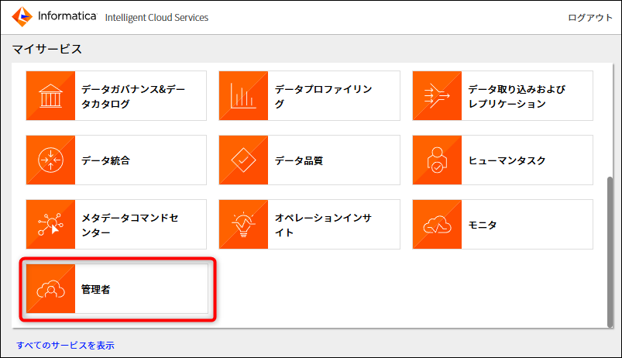Click the マイサービス heading text
This screenshot has width=622, height=358.
click(46, 49)
